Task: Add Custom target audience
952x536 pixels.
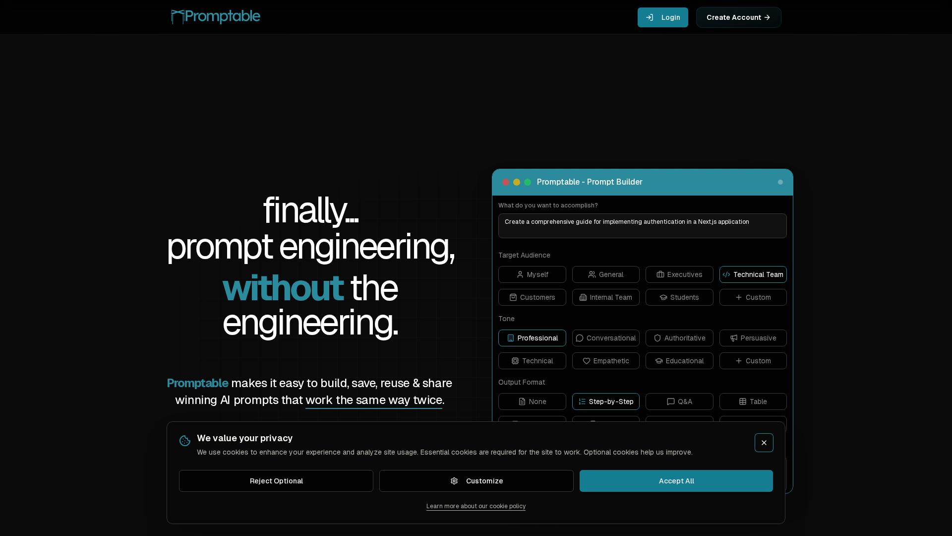Action: pyautogui.click(x=753, y=297)
